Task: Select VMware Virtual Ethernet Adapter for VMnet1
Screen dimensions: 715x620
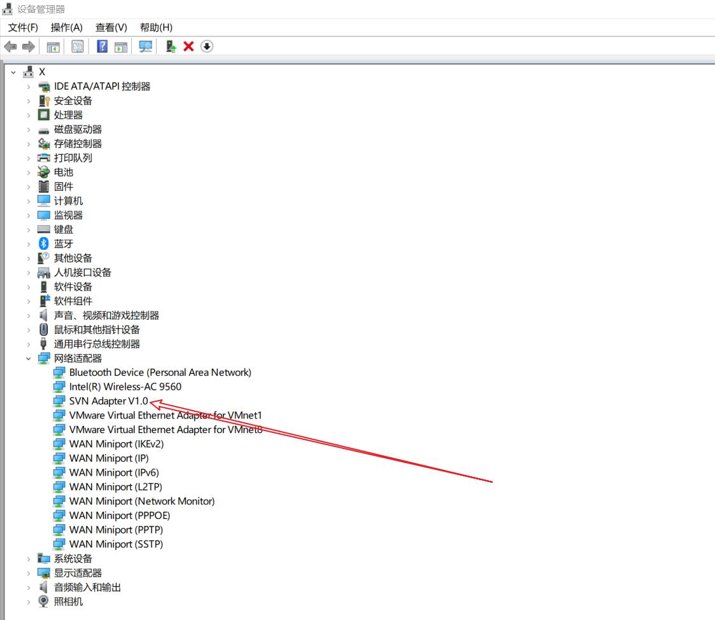Action: (166, 415)
